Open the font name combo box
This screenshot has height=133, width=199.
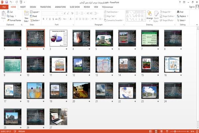[x=50, y=13]
